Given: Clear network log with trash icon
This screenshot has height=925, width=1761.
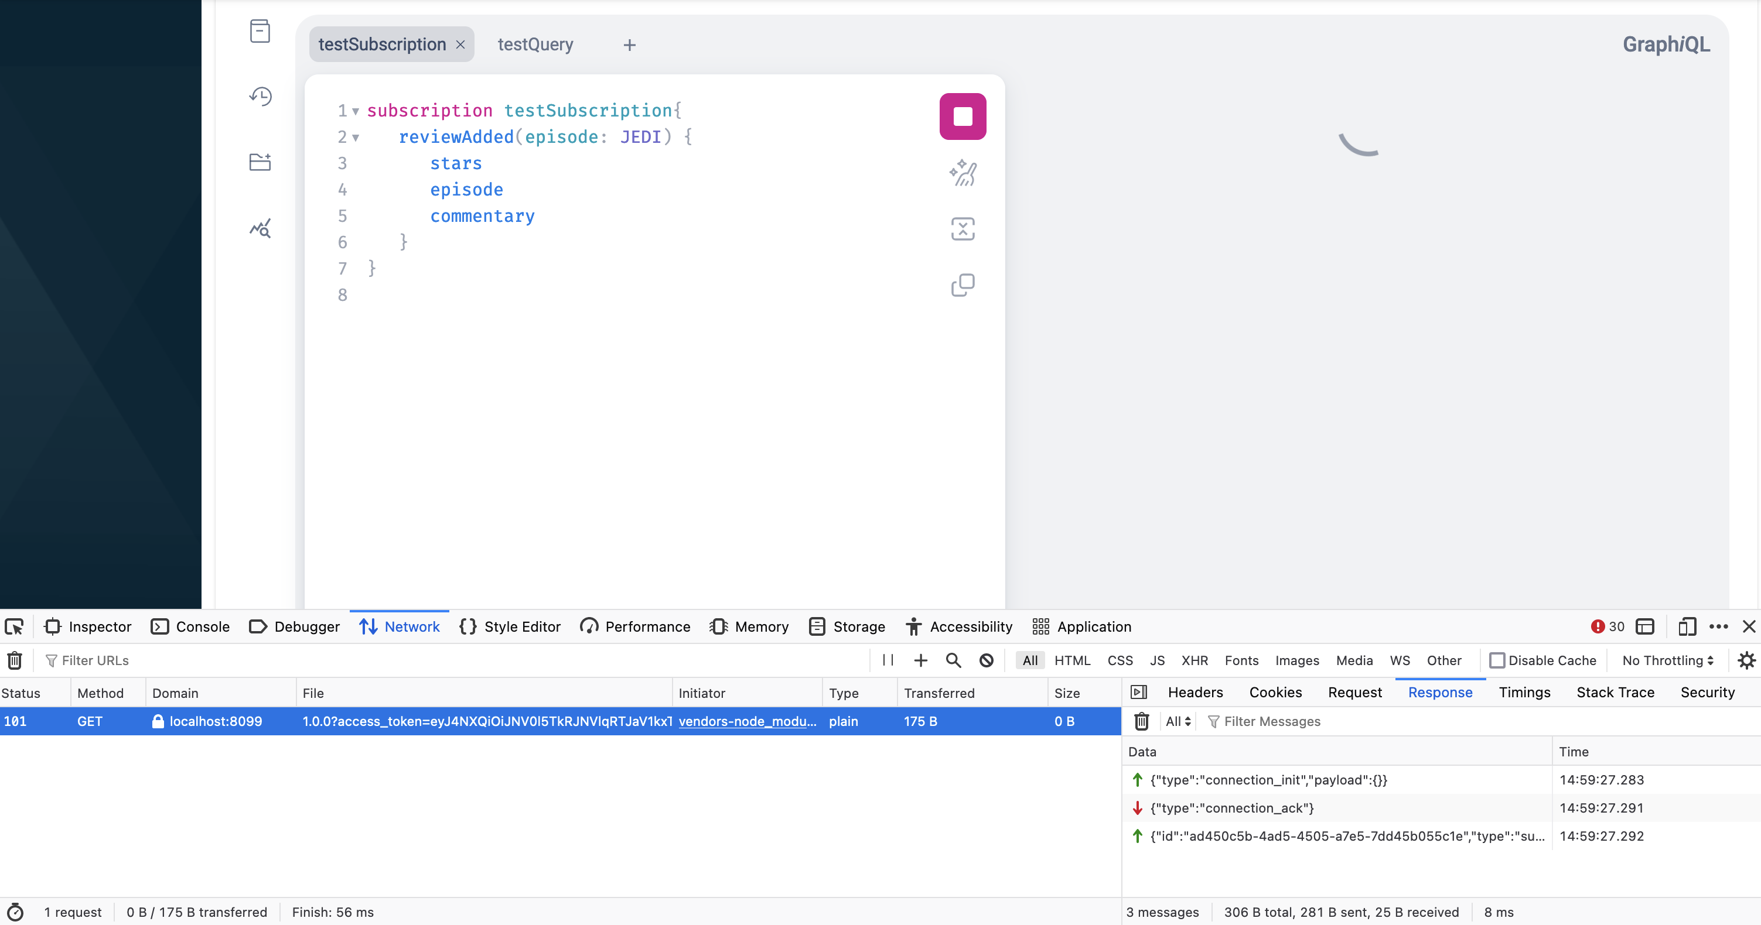Looking at the screenshot, I should pos(15,660).
